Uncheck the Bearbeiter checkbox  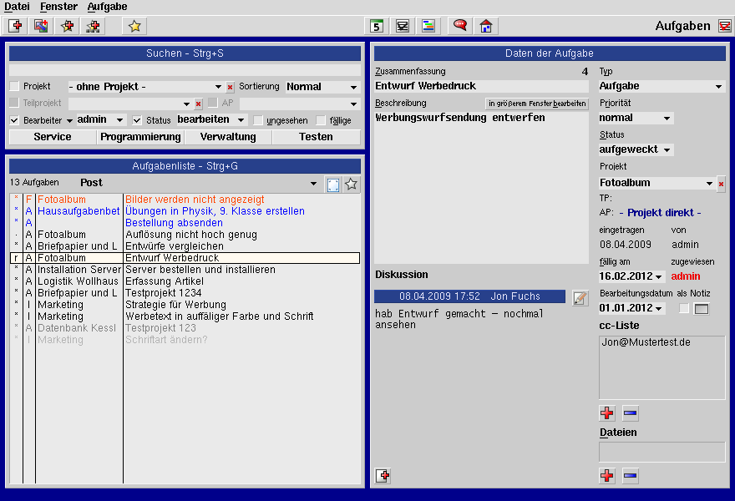(14, 120)
